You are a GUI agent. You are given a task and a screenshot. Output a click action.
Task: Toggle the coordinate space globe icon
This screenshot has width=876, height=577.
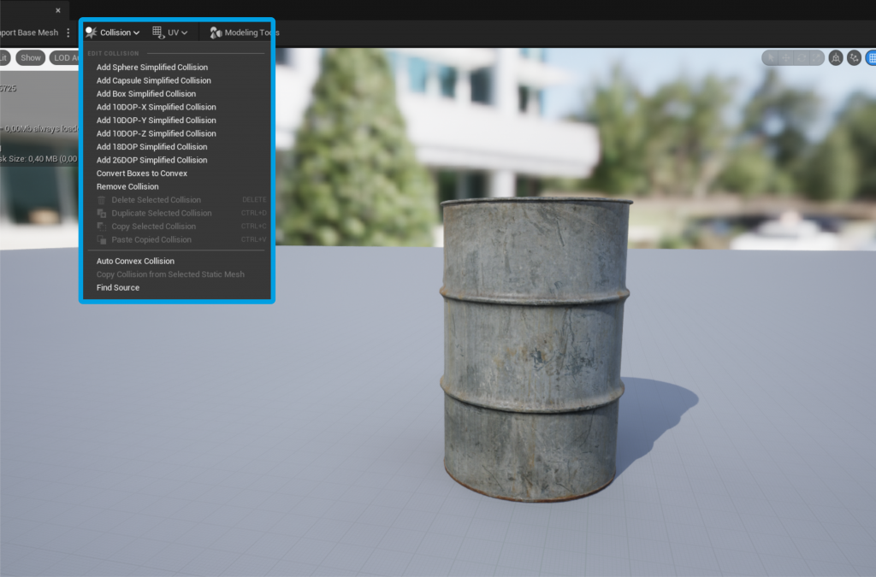coord(836,57)
